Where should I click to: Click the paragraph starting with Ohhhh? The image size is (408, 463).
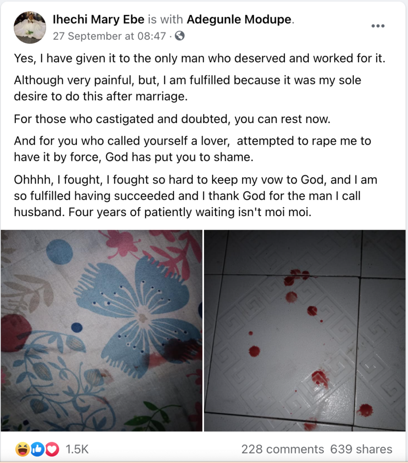tap(195, 196)
